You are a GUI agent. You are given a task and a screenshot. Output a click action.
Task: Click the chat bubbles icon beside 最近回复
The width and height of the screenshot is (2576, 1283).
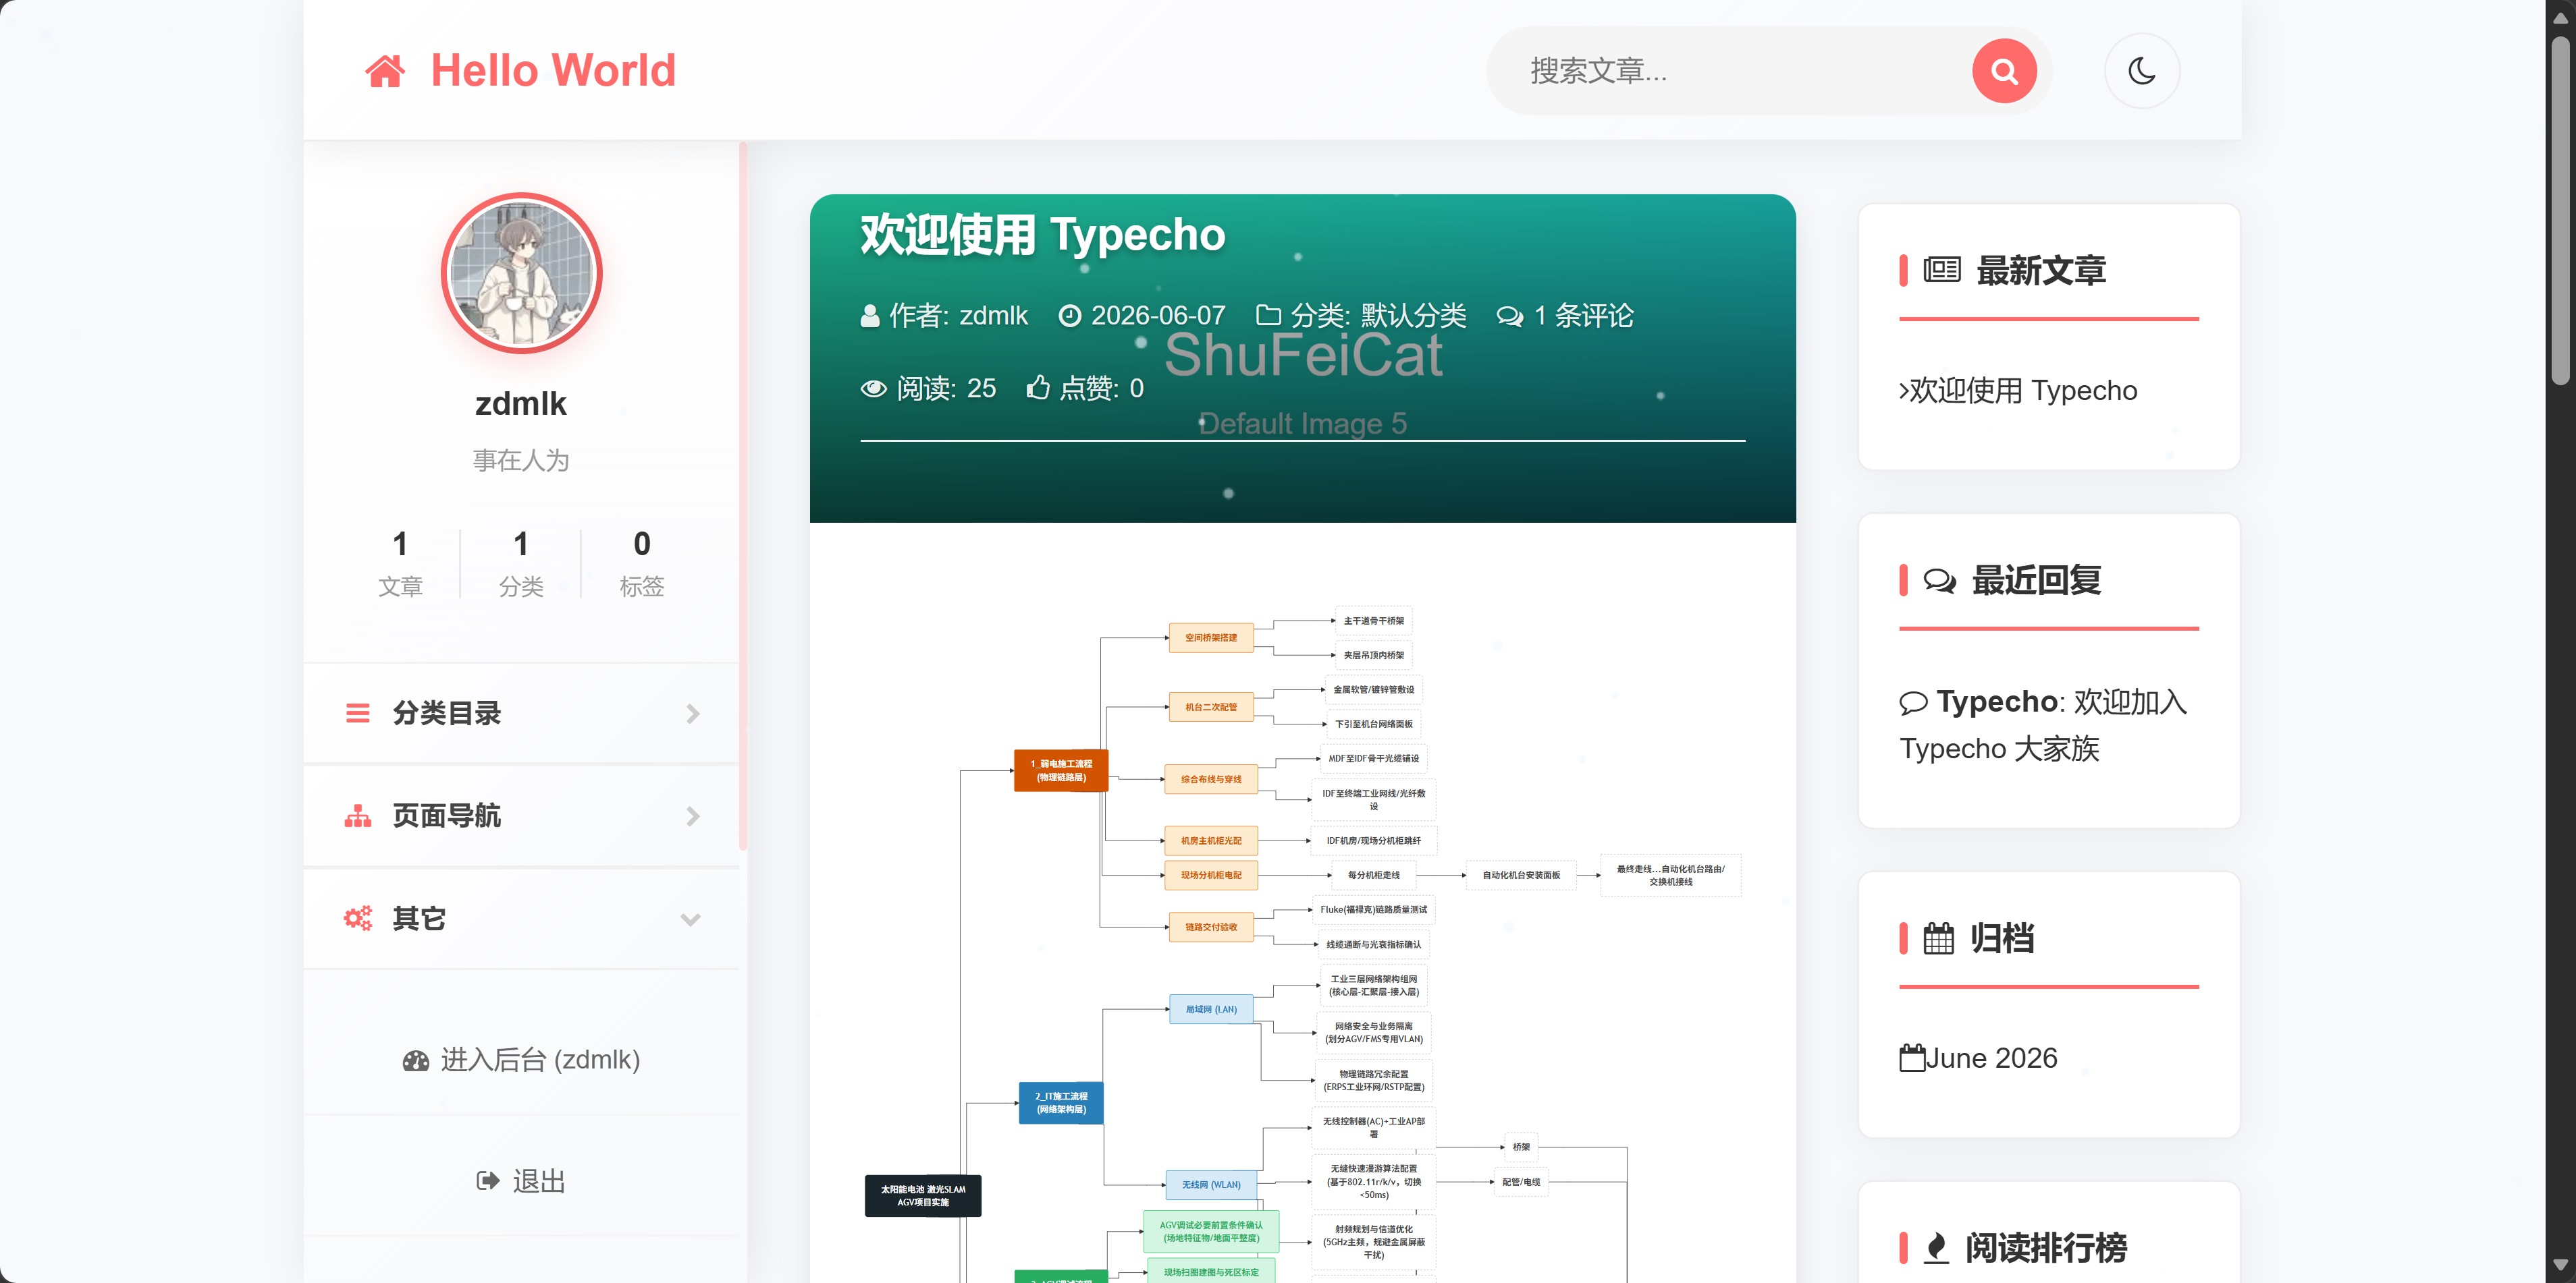(x=1940, y=581)
